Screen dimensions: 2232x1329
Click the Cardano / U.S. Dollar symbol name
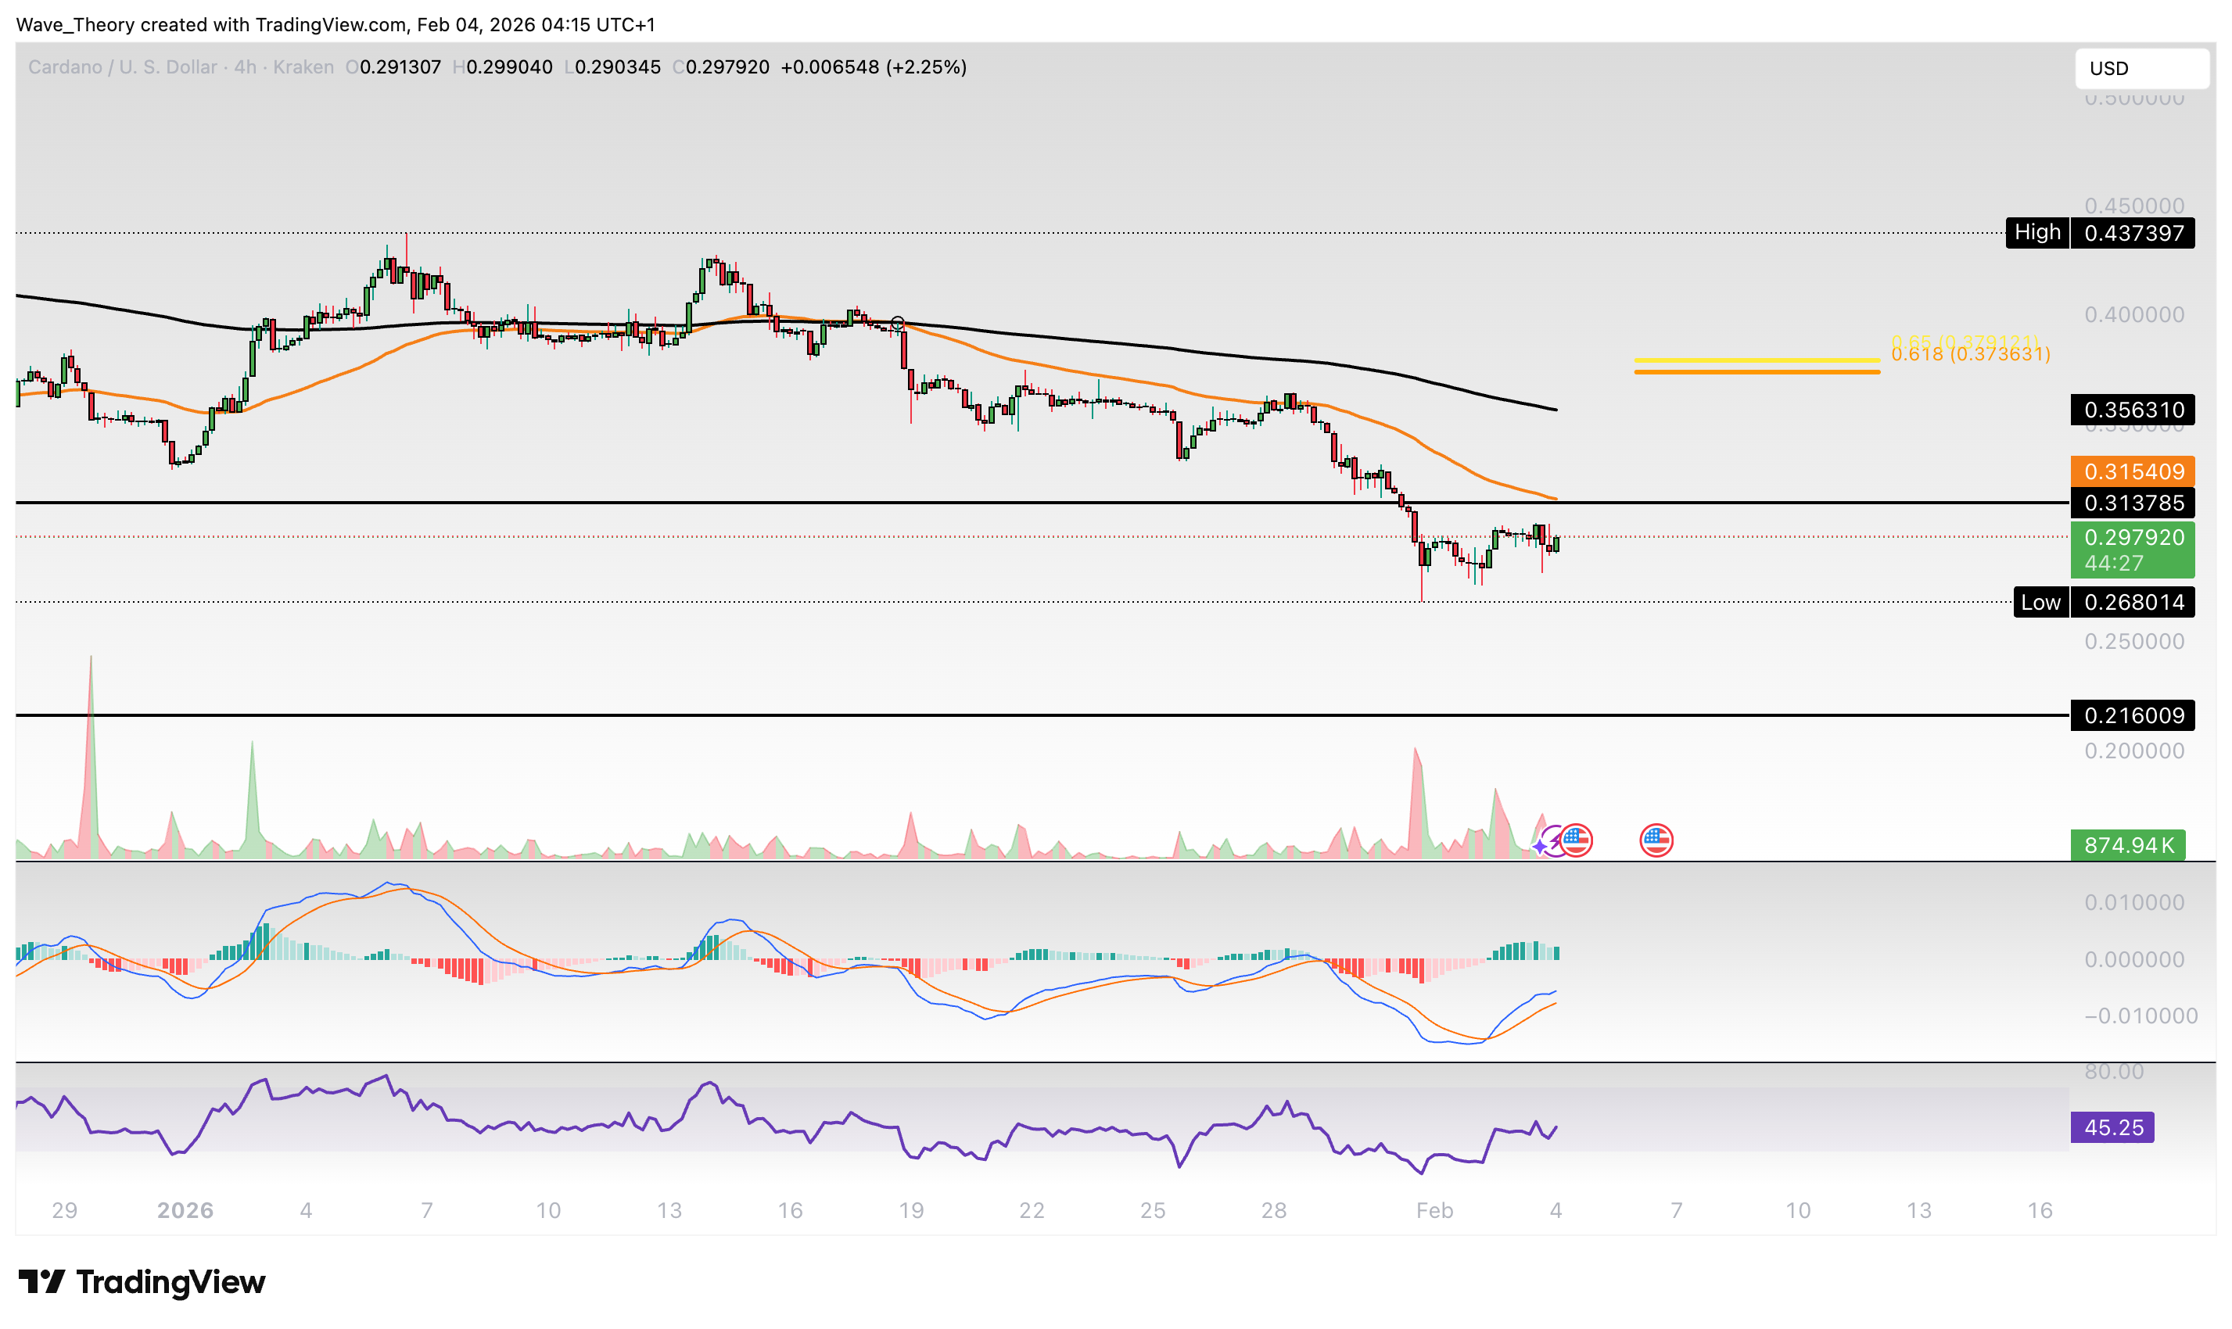123,67
